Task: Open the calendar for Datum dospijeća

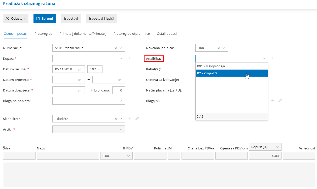Action: click(x=80, y=90)
